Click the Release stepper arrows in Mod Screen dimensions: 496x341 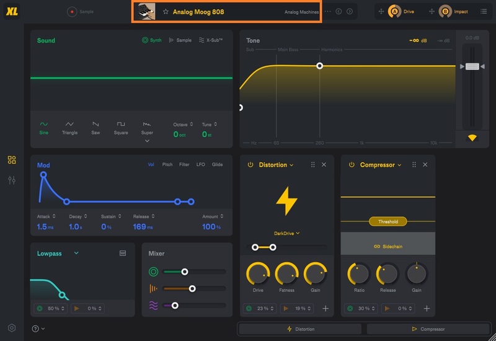[153, 216]
